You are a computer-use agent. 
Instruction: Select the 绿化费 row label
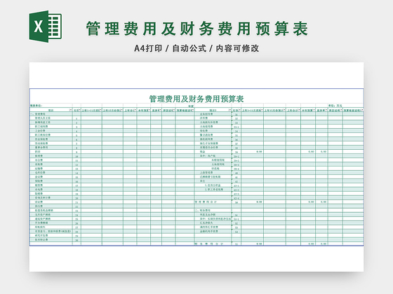coord(204,131)
